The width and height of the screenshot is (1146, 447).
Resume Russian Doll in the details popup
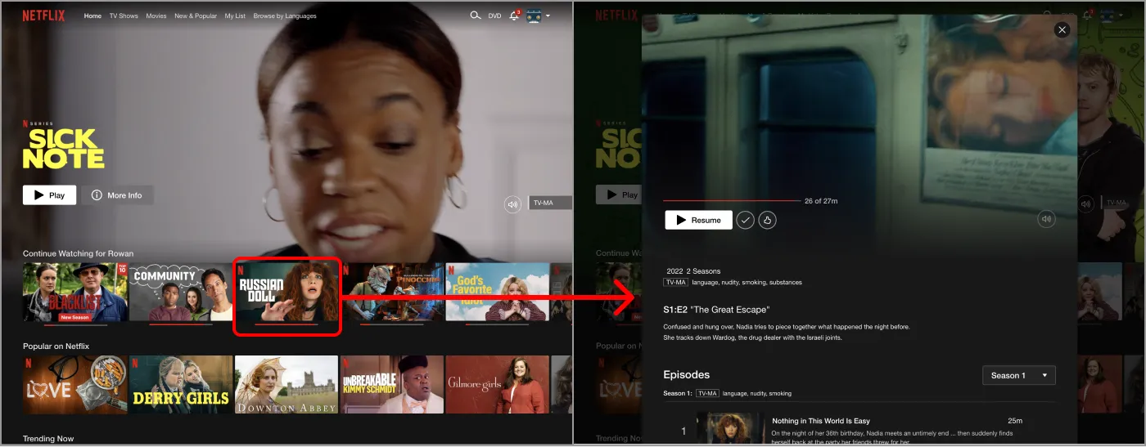click(698, 220)
